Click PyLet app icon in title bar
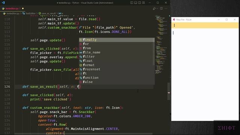240x135 pixels. point(174,19)
